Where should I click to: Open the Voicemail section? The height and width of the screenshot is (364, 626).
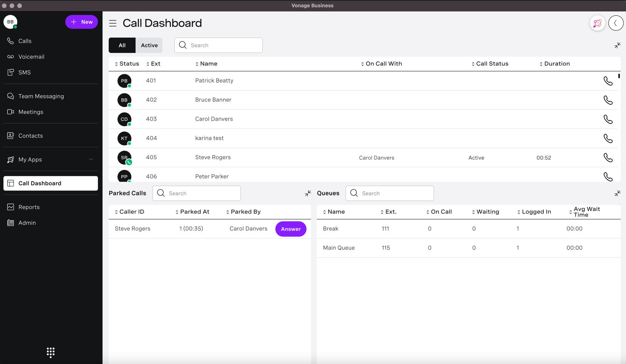click(x=31, y=56)
